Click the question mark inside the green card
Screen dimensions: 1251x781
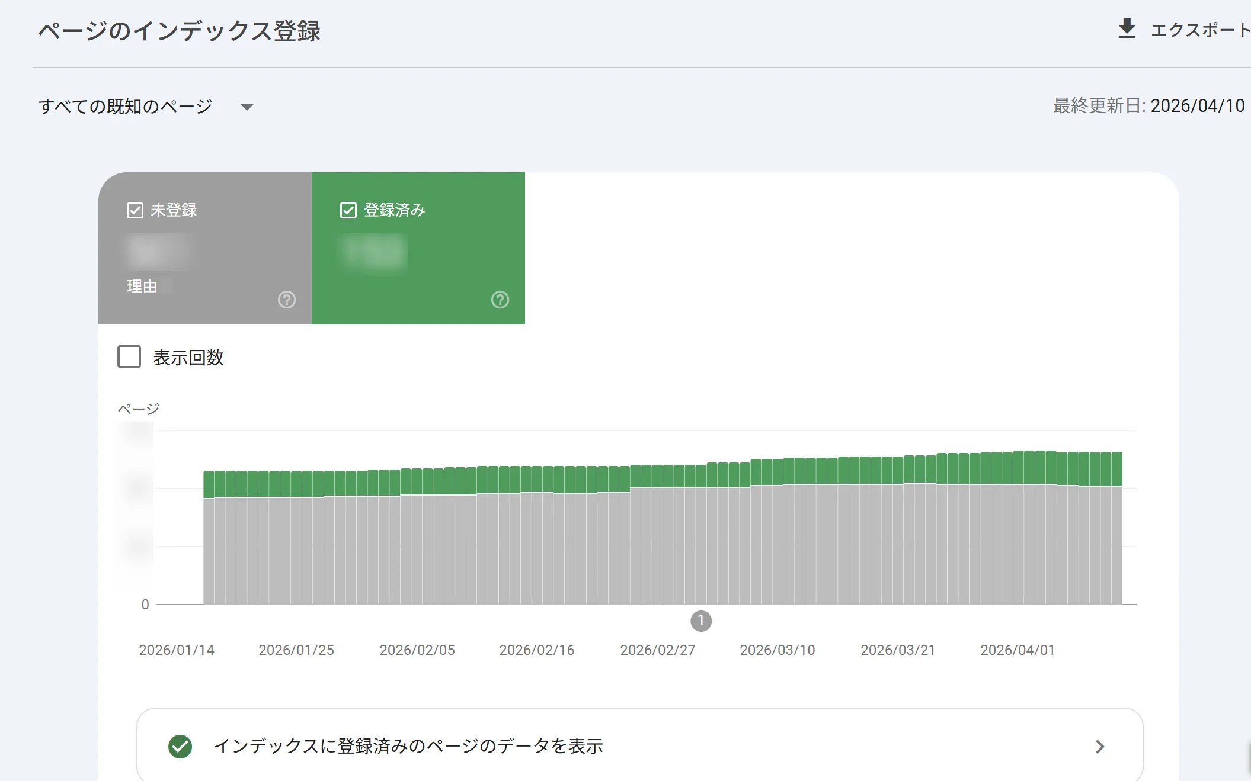tap(500, 300)
